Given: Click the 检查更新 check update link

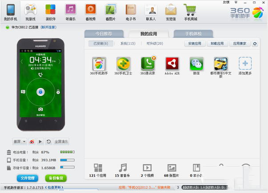Looking at the screenshot, I should [x=54, y=187].
